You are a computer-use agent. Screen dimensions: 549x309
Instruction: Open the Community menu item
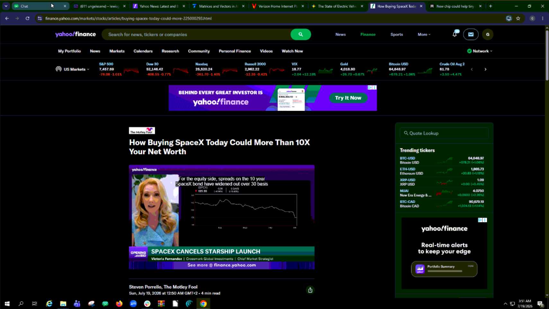[199, 51]
